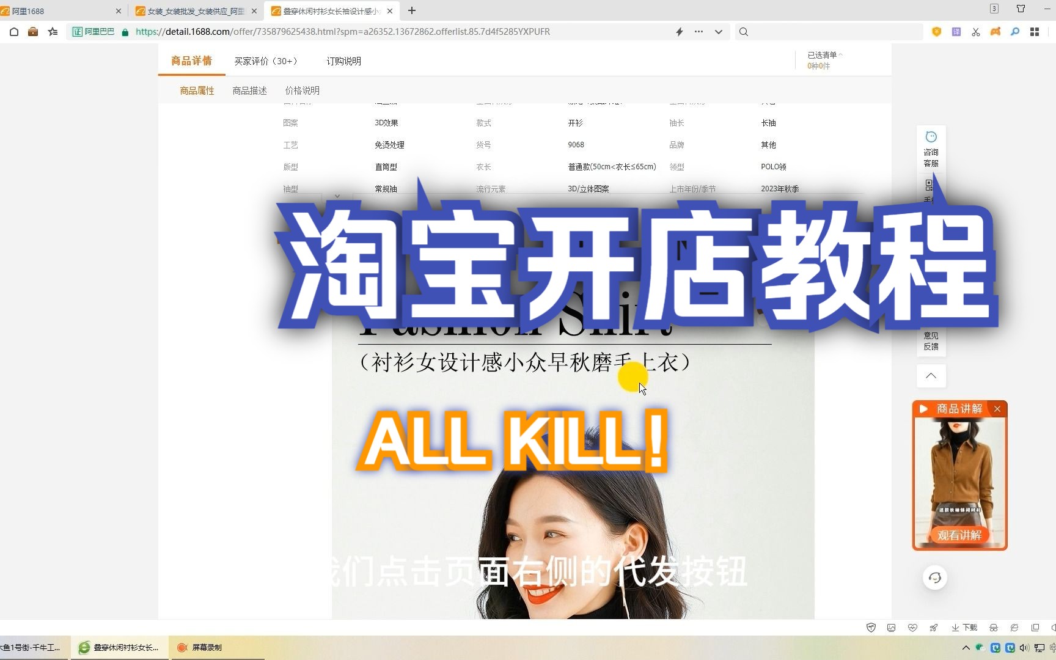The width and height of the screenshot is (1056, 660).
Task: Open the 鱼1号街-千牛工 taskbar item
Action: coord(33,647)
